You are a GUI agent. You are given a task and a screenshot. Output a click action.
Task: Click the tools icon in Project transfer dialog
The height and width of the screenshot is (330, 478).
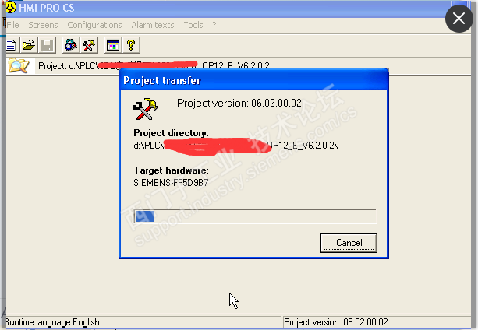pyautogui.click(x=145, y=109)
